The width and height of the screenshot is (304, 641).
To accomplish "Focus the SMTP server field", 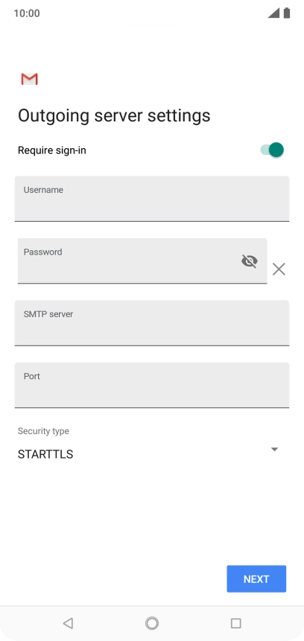I will [152, 323].
